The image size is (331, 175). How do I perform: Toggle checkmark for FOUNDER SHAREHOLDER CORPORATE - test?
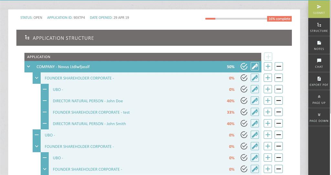pos(244,112)
